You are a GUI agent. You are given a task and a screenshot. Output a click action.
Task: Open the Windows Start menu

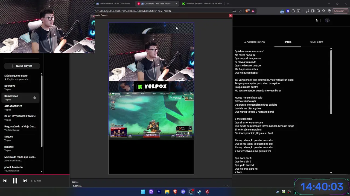click(143, 192)
